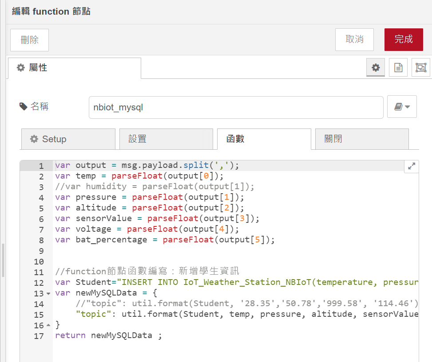Select the 函數 tab
Image resolution: width=432 pixels, height=362 pixels.
click(x=264, y=139)
